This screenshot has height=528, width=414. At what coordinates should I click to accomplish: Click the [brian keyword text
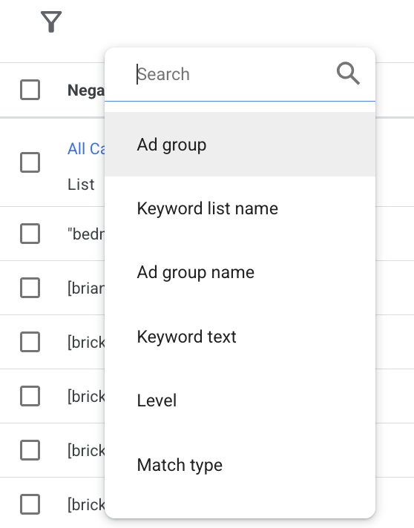click(x=86, y=288)
